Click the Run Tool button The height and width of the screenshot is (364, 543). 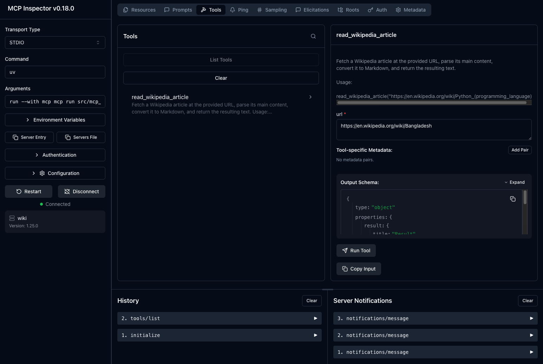[356, 250]
